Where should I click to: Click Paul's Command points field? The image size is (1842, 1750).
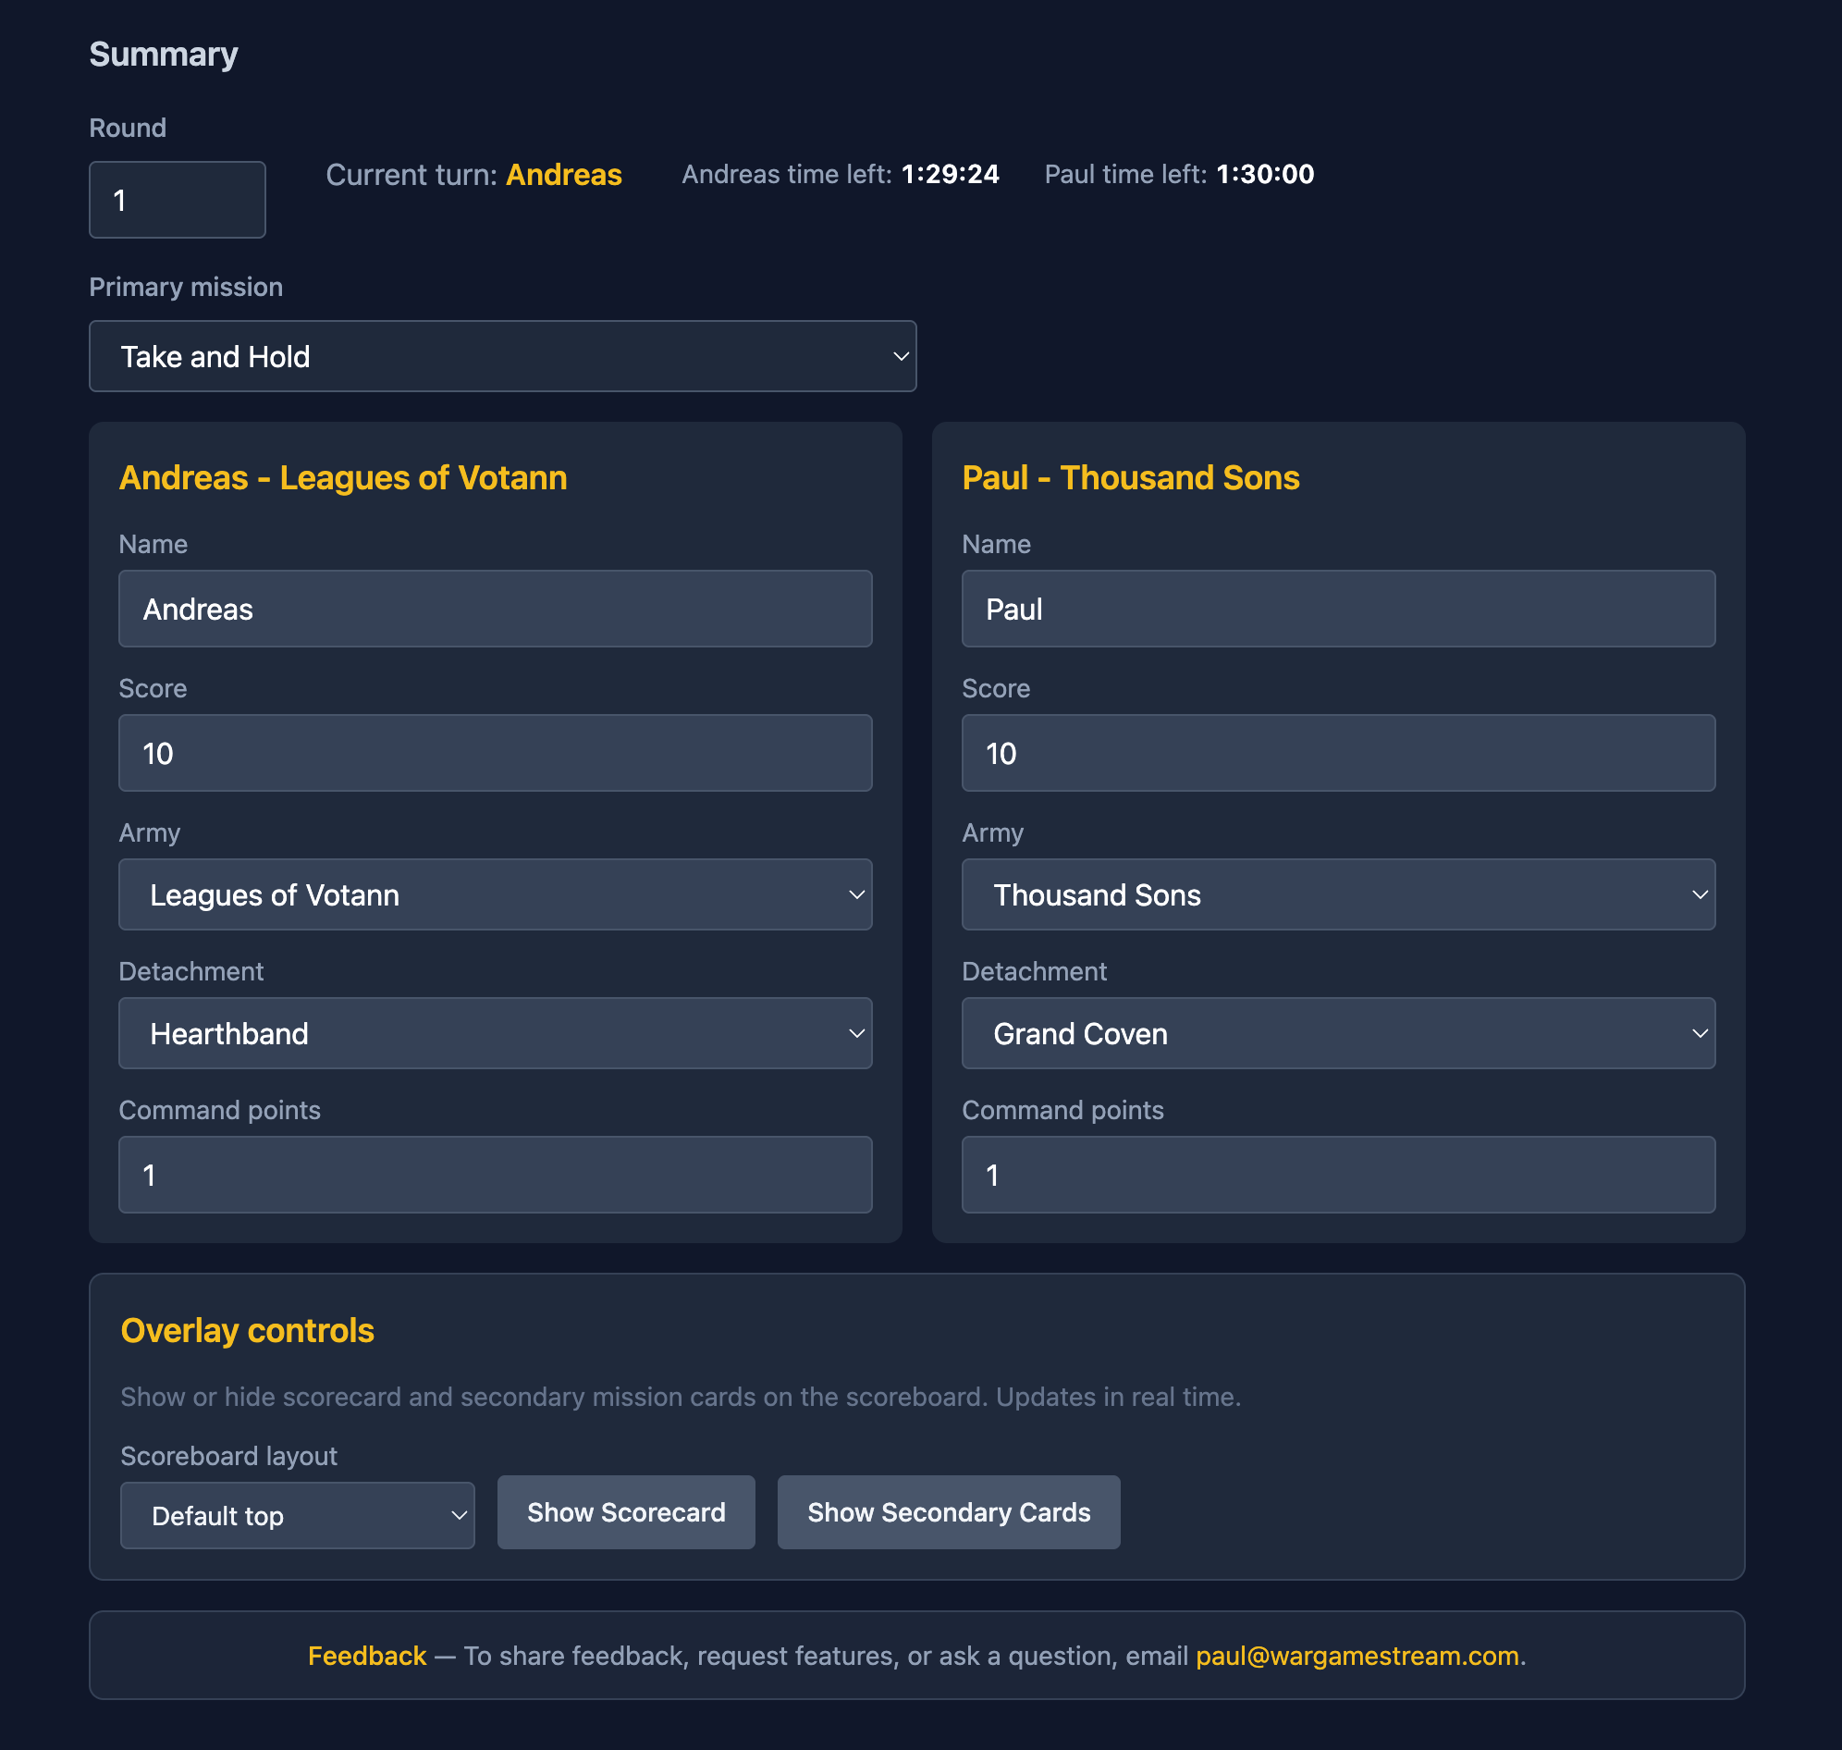[x=1337, y=1175]
